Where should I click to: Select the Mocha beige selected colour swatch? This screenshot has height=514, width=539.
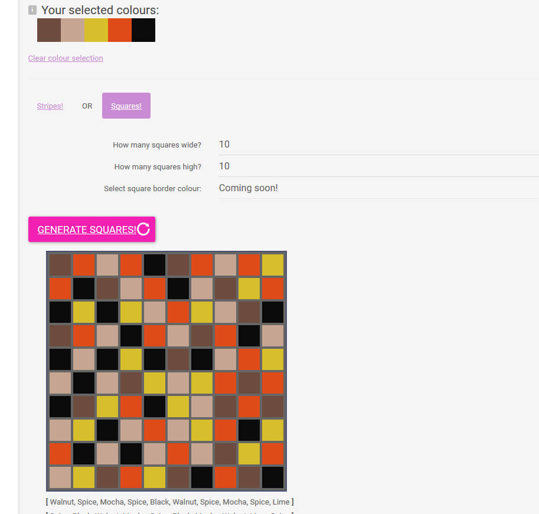point(73,30)
